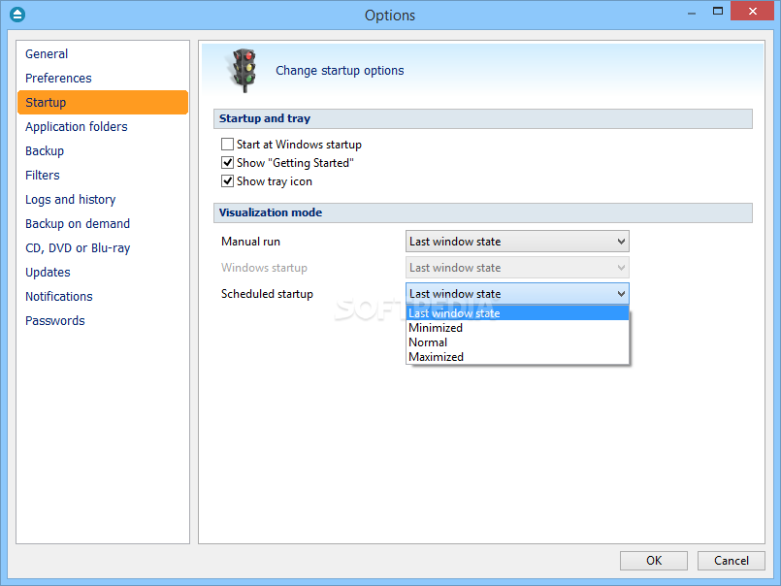This screenshot has width=781, height=586.
Task: Open the Preferences options page
Action: coord(103,79)
